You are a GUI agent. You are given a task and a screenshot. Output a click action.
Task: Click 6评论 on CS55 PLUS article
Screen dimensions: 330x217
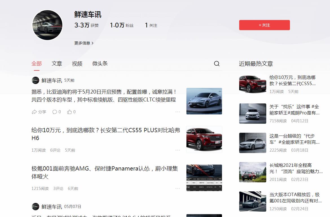55,150
